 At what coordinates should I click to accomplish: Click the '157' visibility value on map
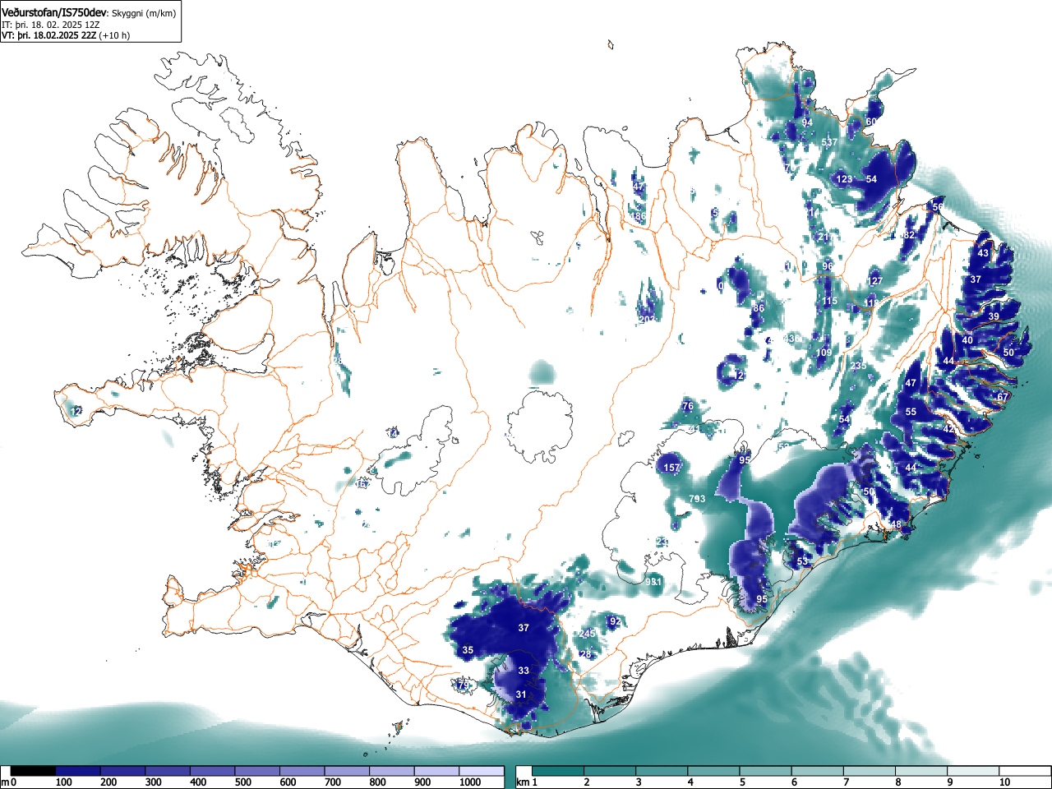coord(672,468)
